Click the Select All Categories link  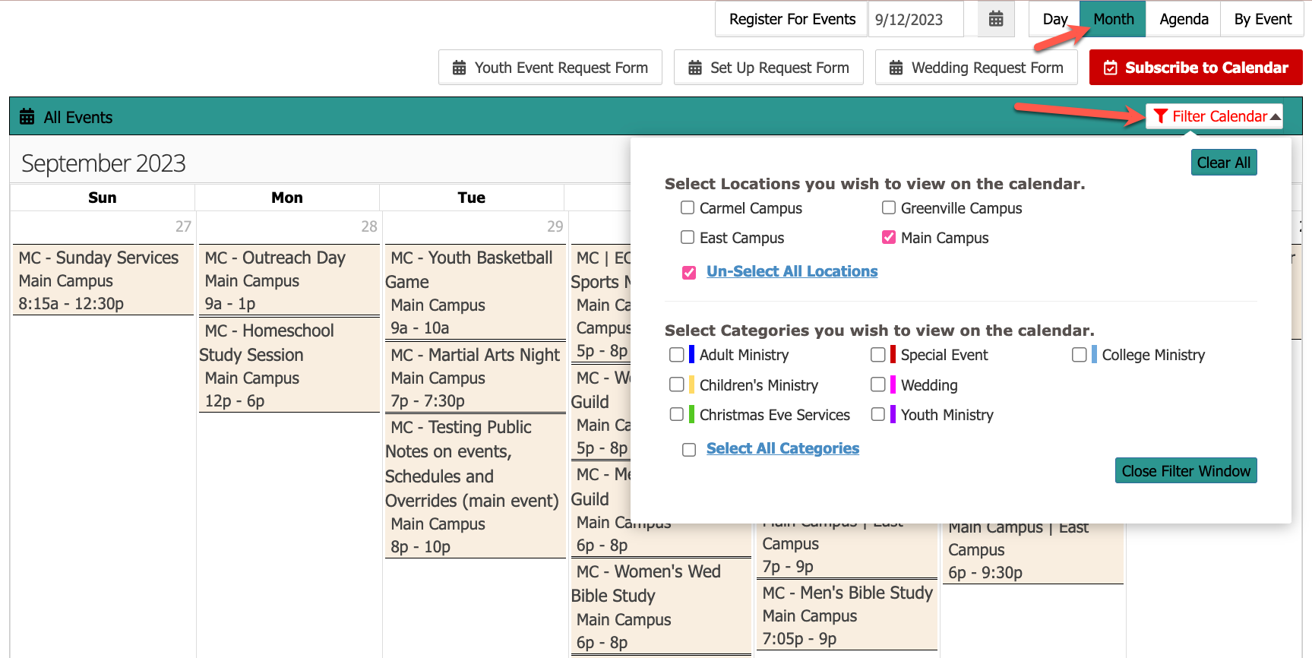click(782, 448)
